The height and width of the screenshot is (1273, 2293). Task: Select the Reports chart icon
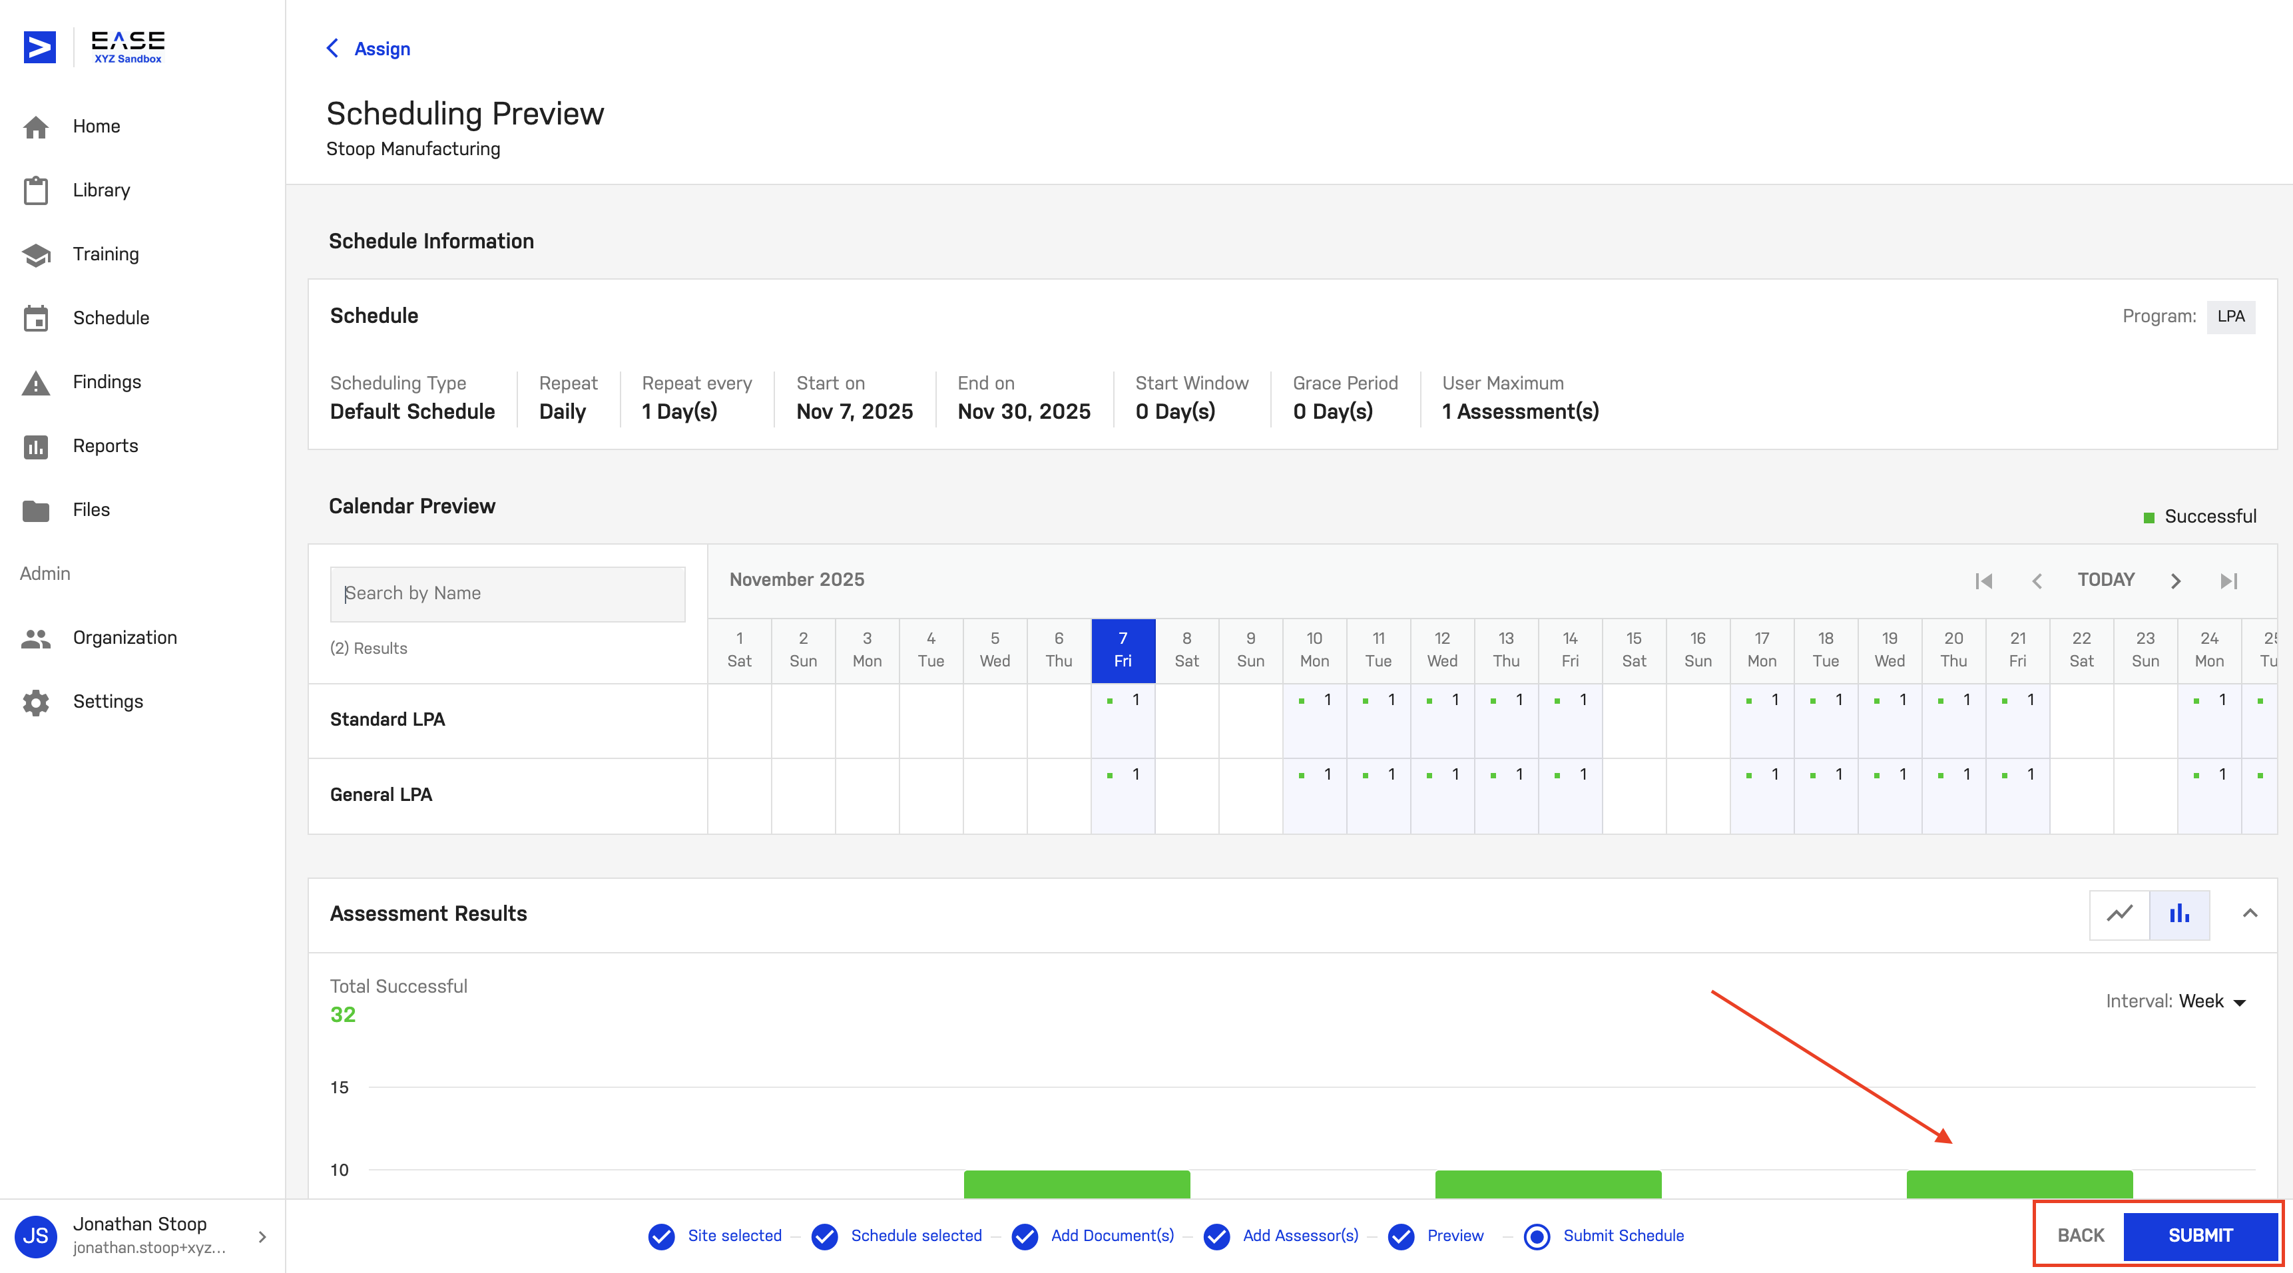click(x=35, y=446)
